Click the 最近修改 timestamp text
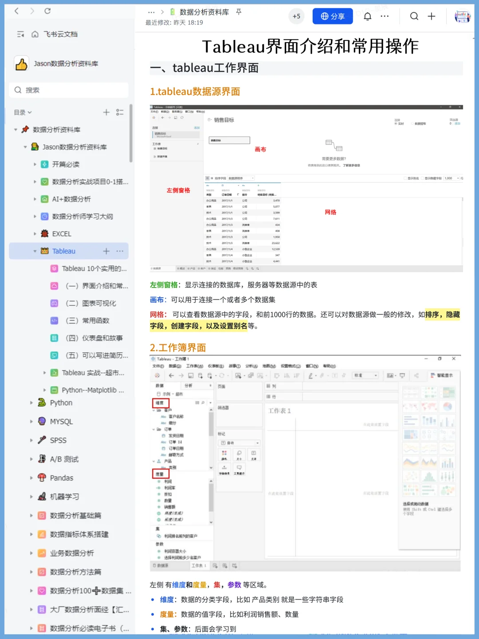 pyautogui.click(x=174, y=23)
